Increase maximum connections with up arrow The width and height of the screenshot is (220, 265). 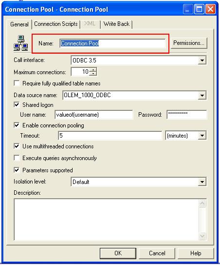[93, 69]
